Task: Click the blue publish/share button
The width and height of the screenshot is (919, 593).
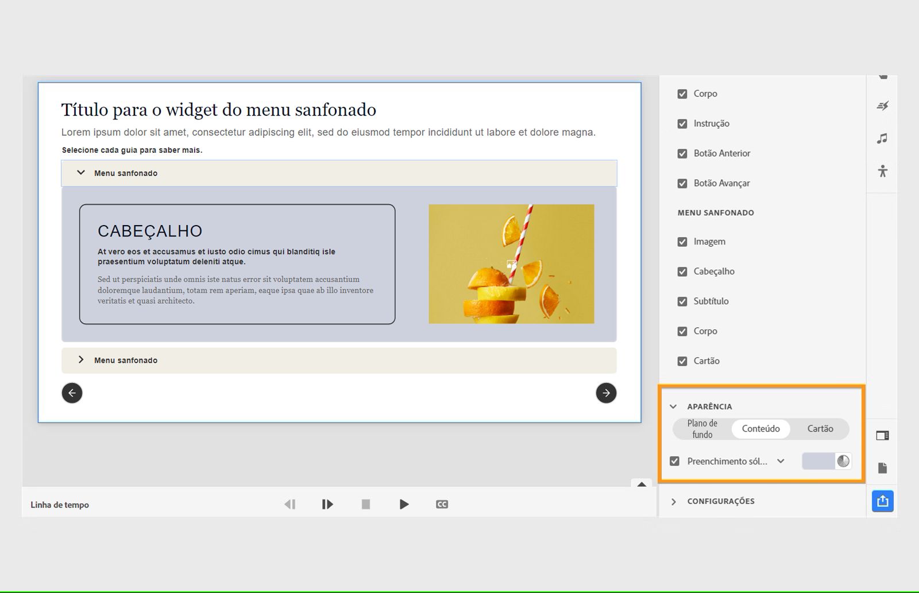Action: point(883,501)
